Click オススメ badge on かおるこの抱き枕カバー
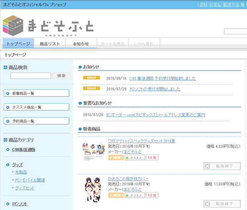247x210 pixels. click(135, 195)
